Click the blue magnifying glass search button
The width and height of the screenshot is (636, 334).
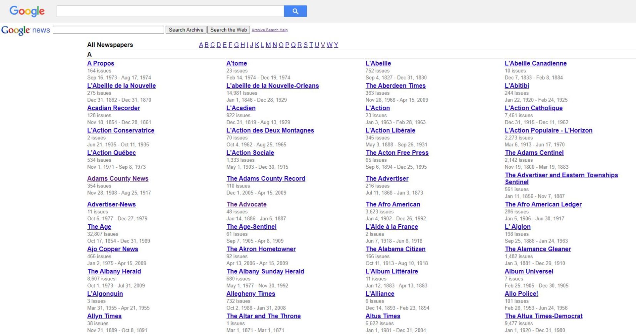tap(295, 11)
